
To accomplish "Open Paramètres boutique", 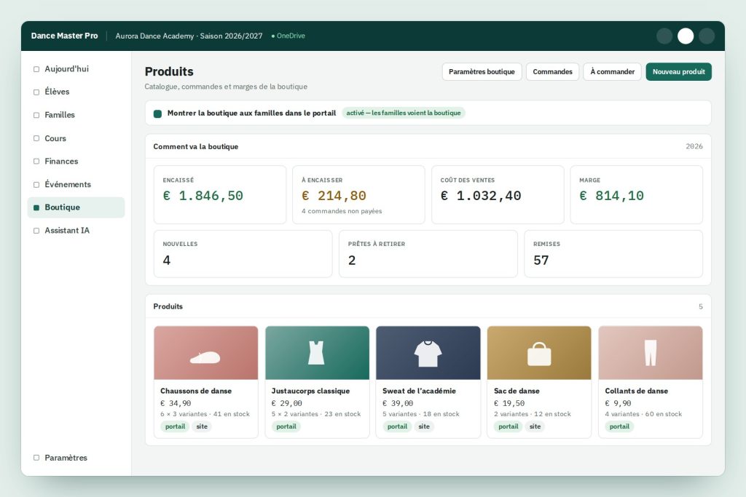I will tap(482, 72).
